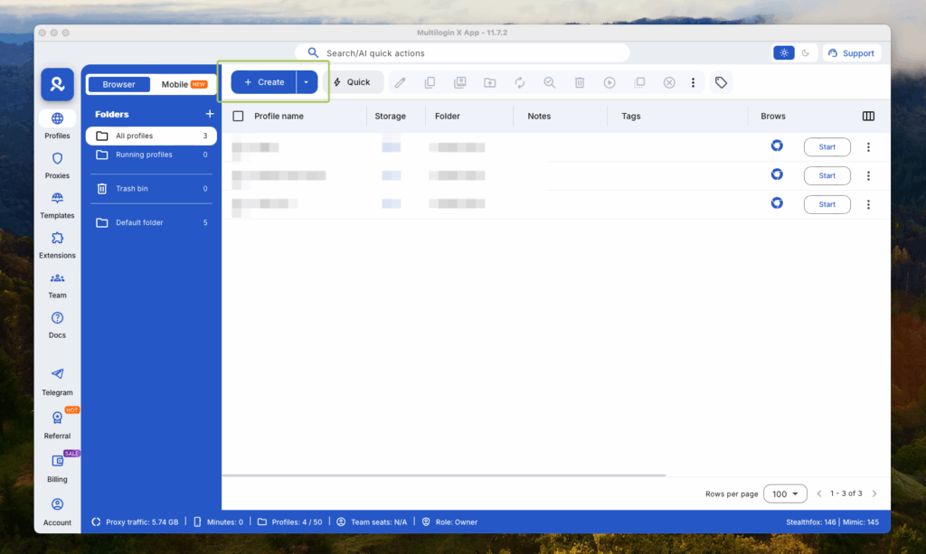Select the move-to-folder toolbar icon

pyautogui.click(x=489, y=82)
